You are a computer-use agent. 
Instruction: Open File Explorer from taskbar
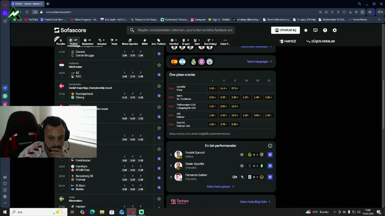pyautogui.click(x=102, y=212)
